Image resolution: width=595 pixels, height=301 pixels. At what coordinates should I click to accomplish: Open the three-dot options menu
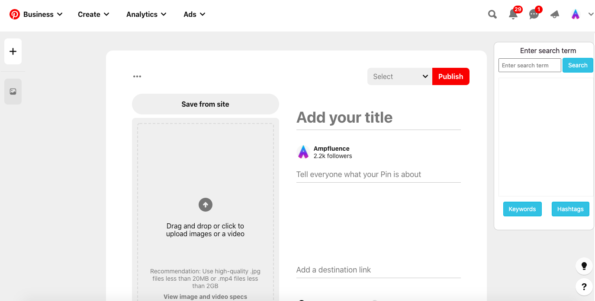click(x=137, y=76)
